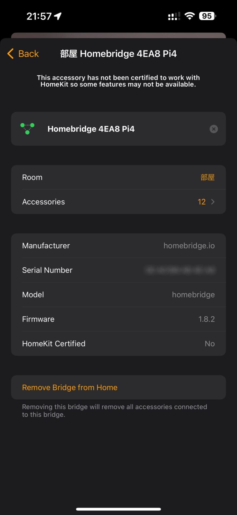
Task: Toggle the HomeKit Certified row
Action: (x=119, y=344)
